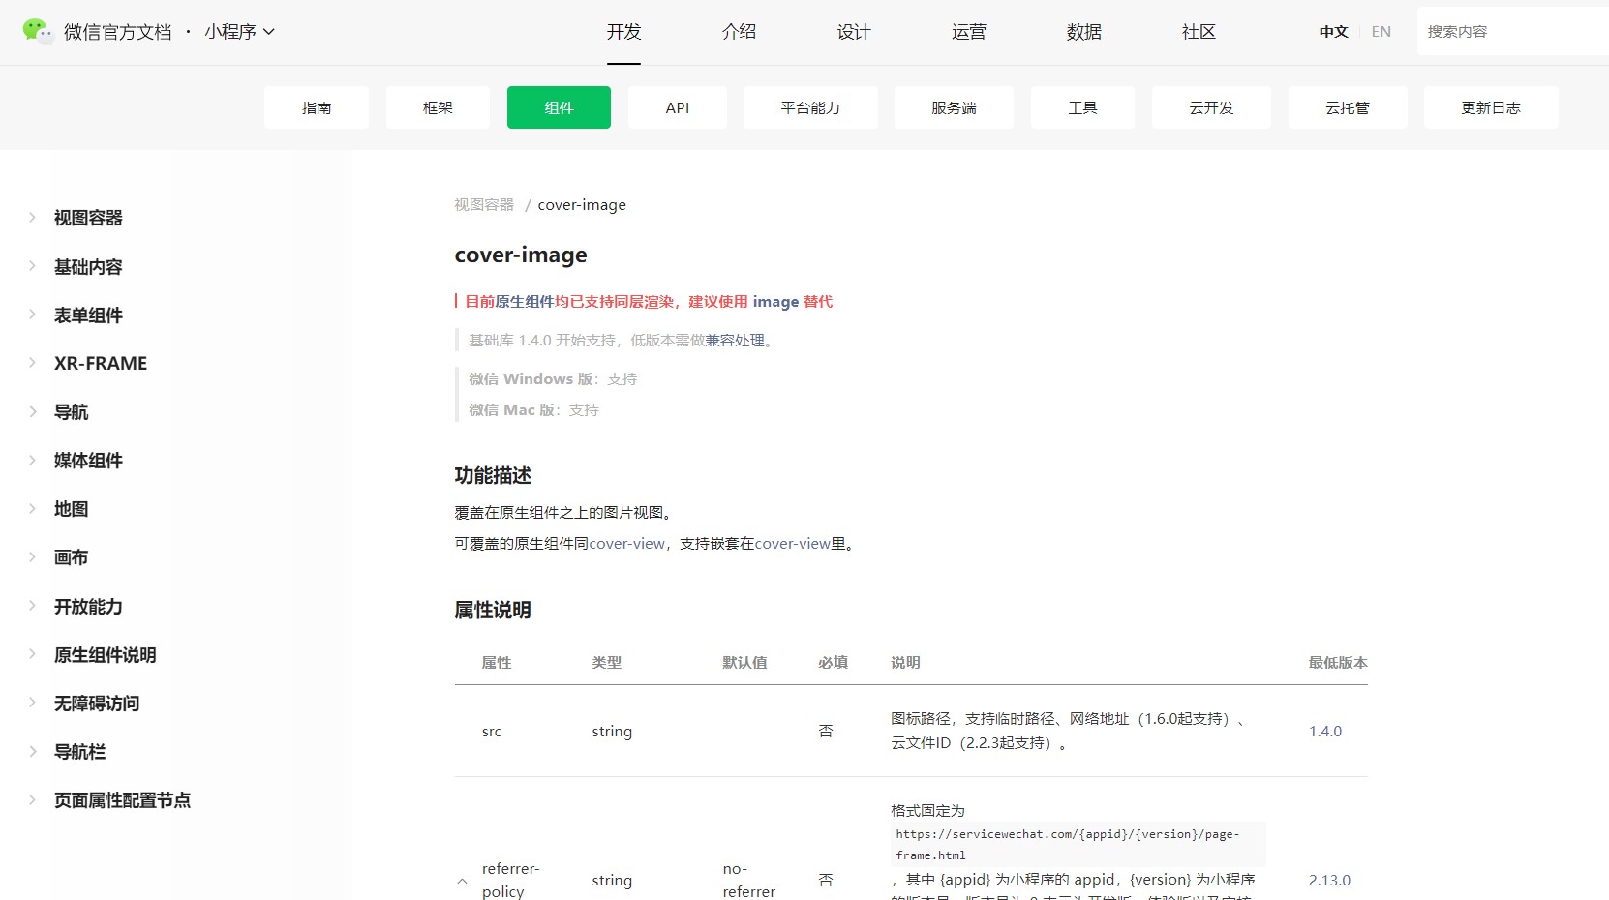Expand the 基础内容 sidebar section
1609x900 pixels.
(88, 266)
